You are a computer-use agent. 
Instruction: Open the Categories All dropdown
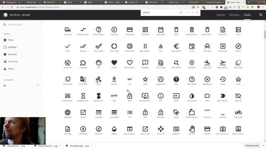pos(21,86)
